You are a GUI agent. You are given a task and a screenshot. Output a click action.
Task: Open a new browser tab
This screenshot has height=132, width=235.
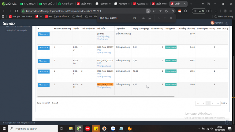click(x=191, y=4)
